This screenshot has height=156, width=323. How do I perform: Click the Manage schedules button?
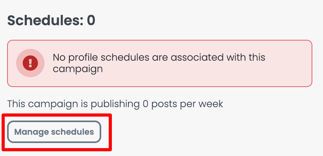tap(54, 132)
